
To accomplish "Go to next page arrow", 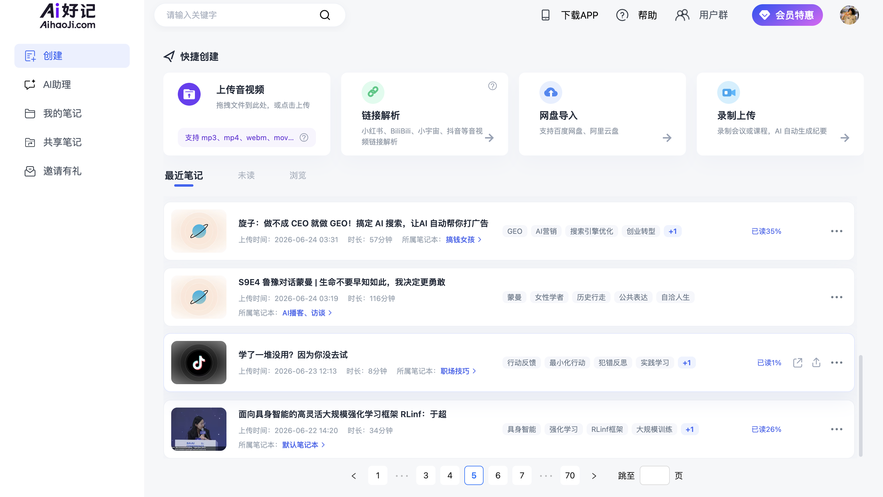I will (x=594, y=476).
